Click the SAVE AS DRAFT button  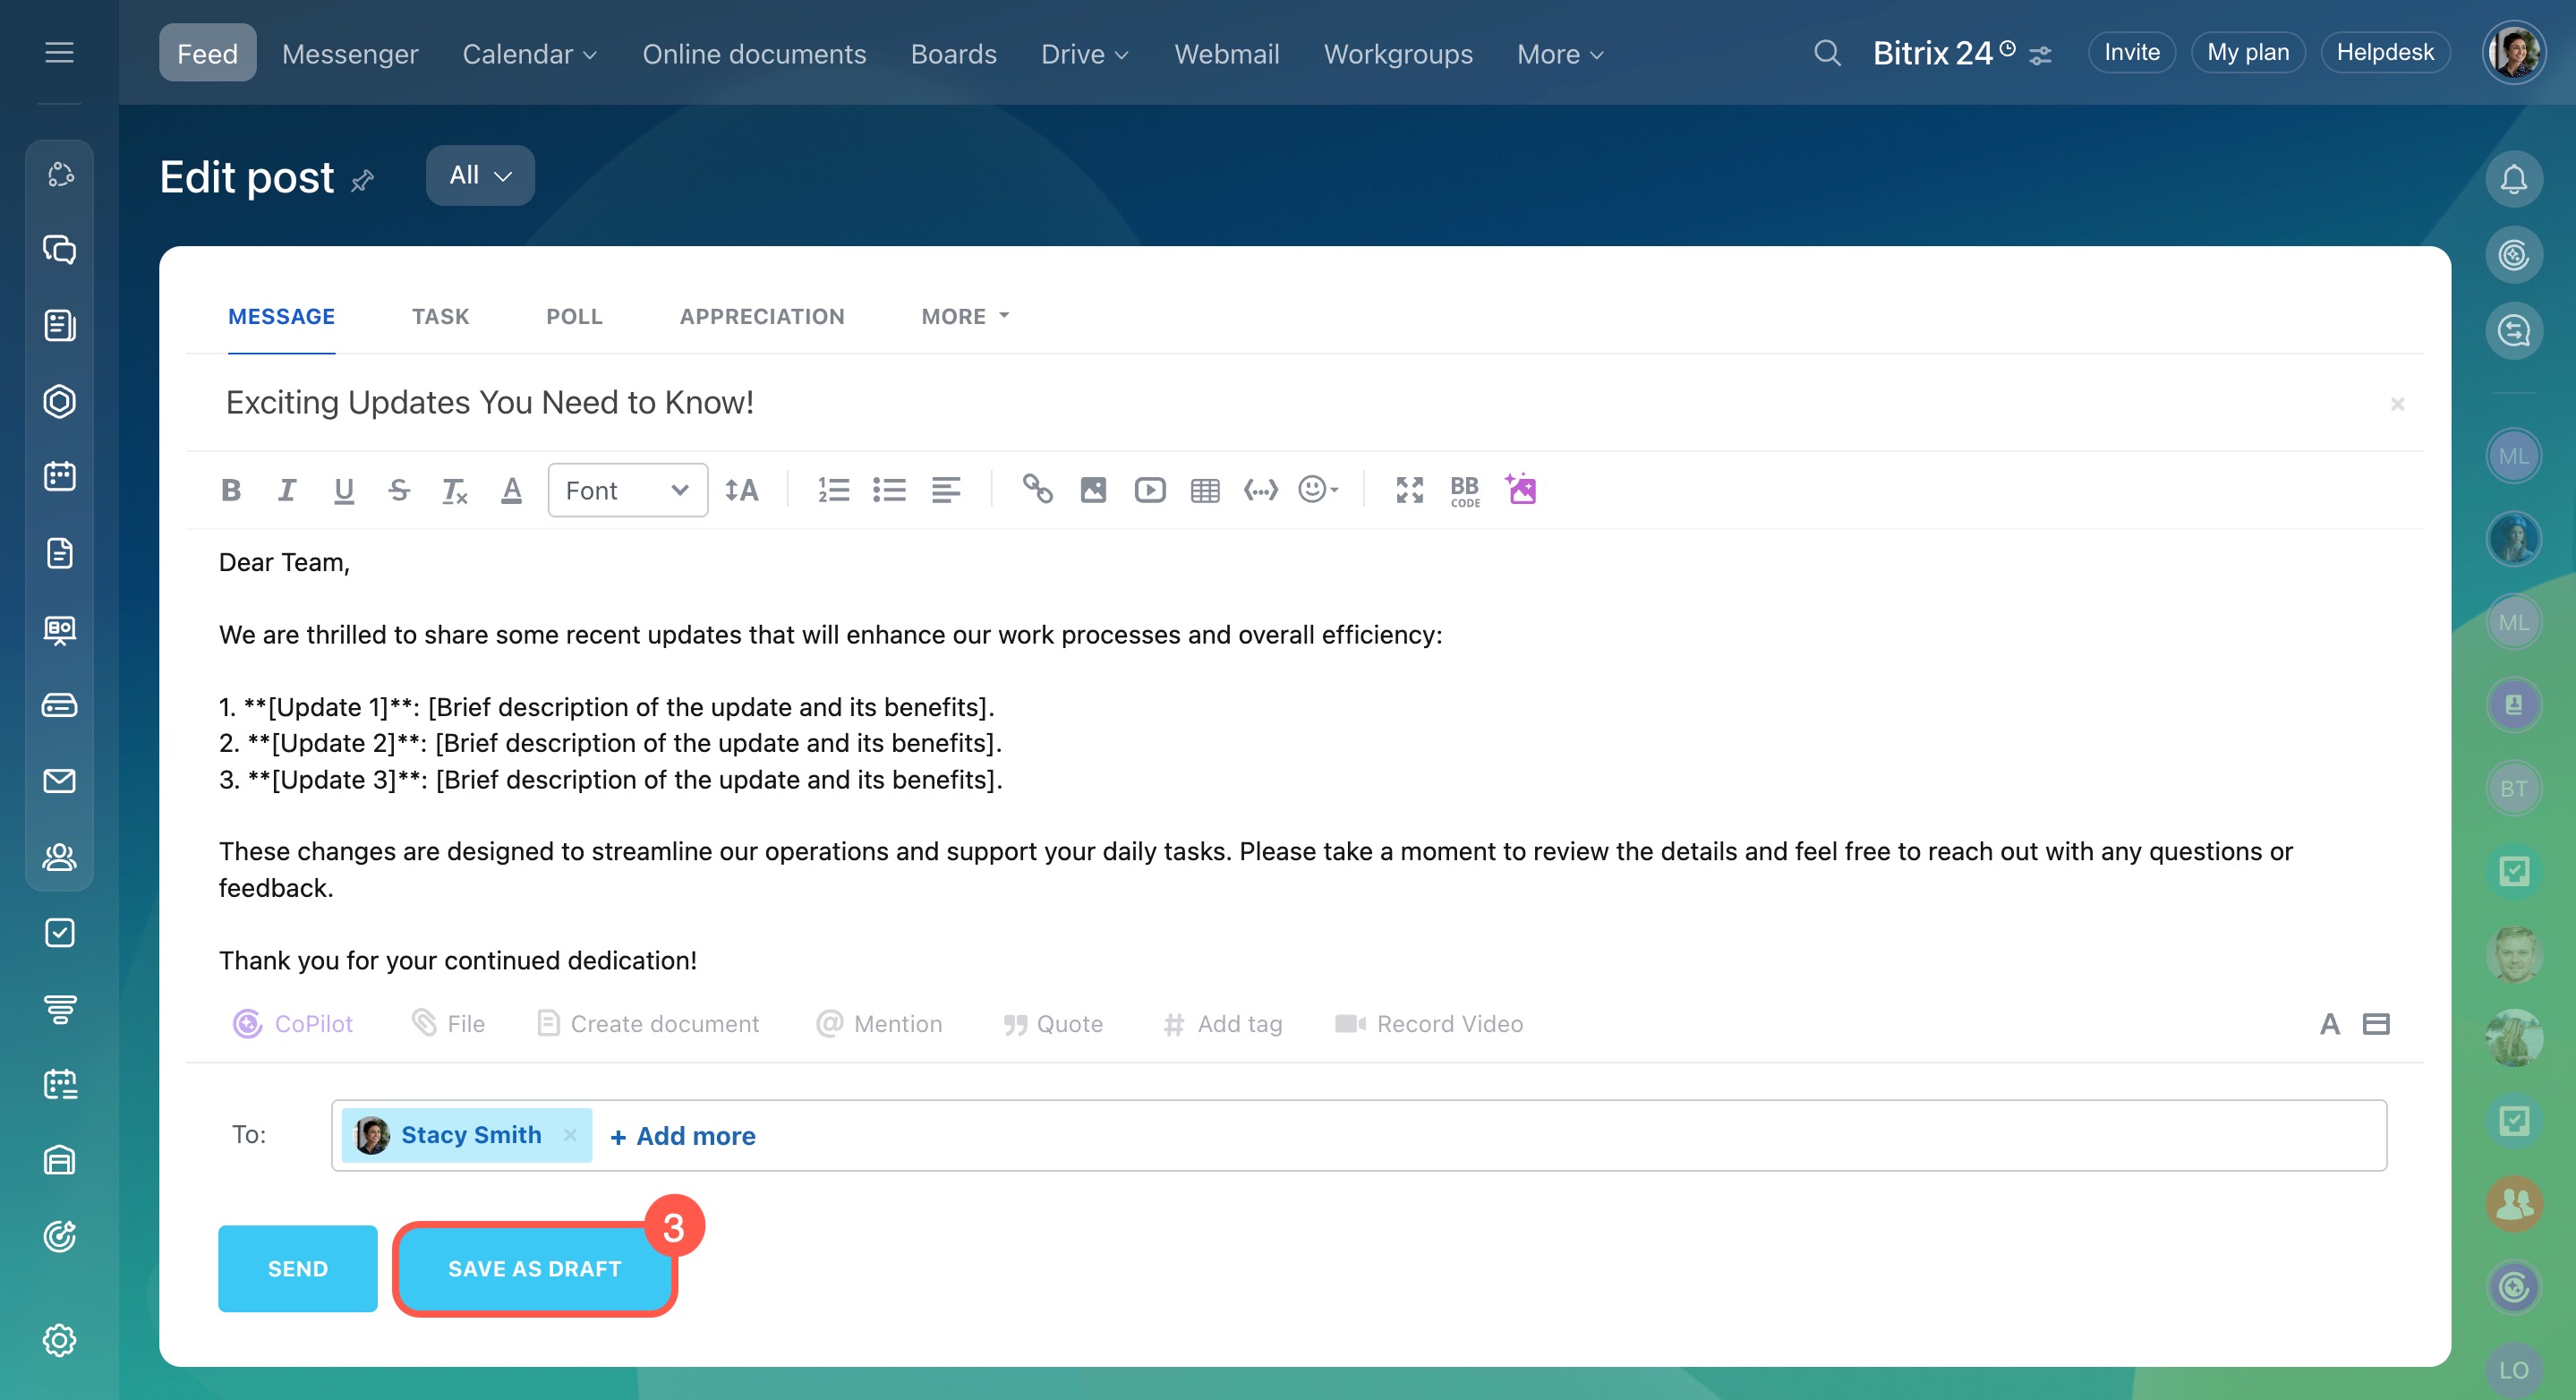point(535,1269)
